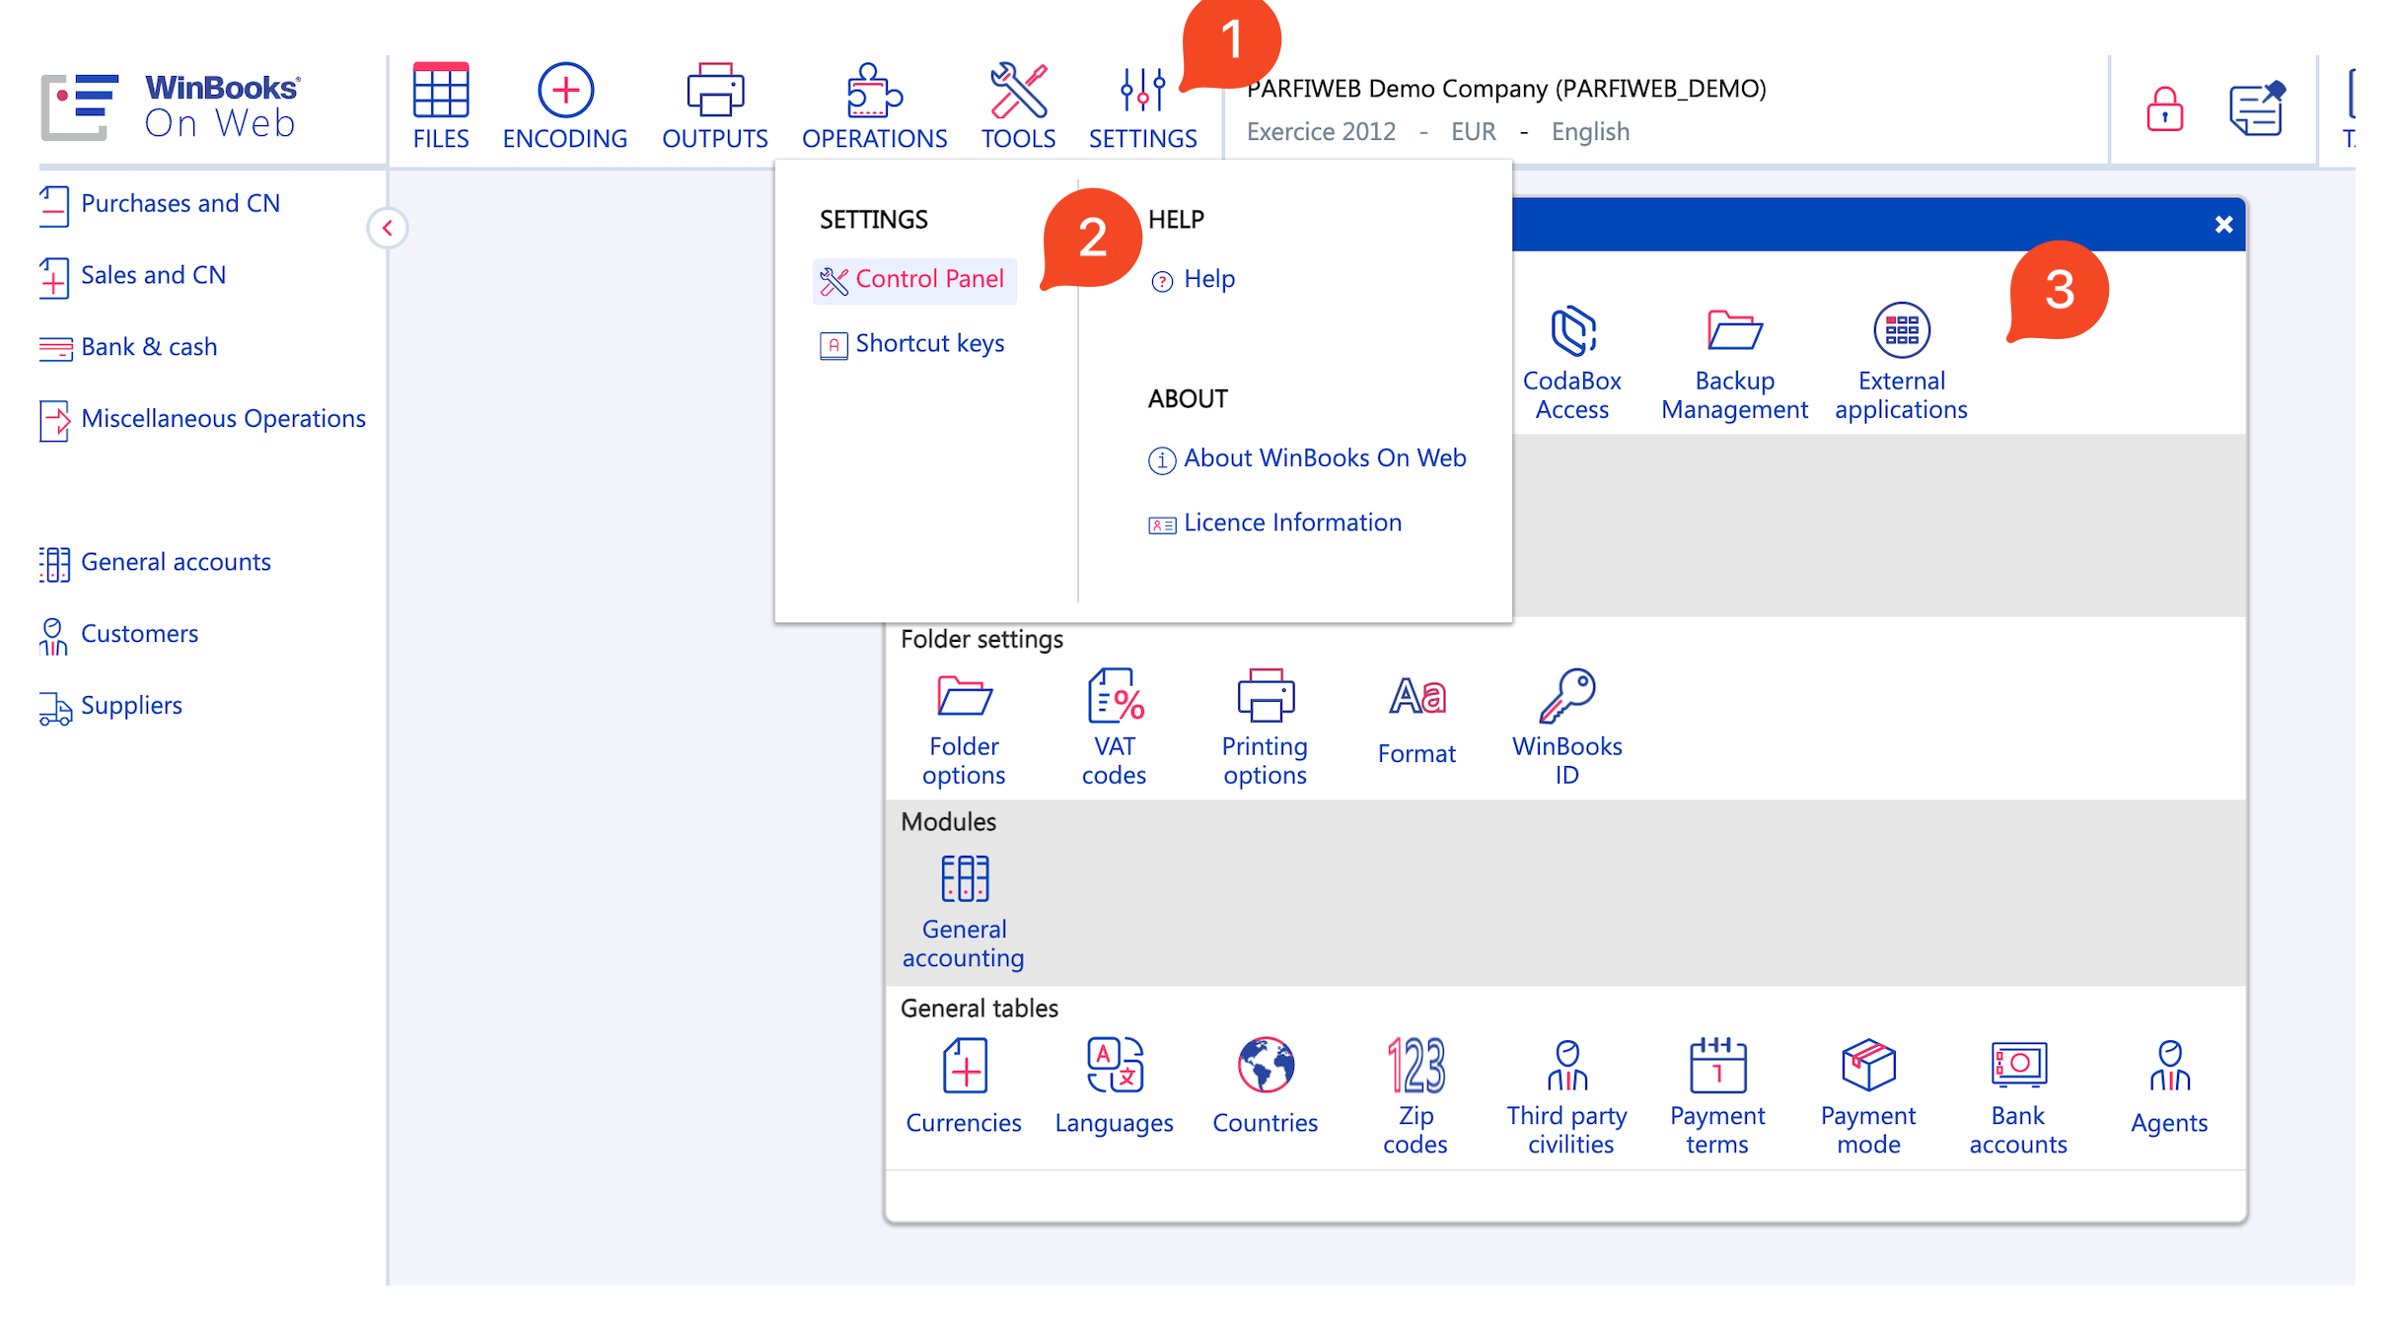Open Payment mode
This screenshot has height=1325, width=2395.
(1868, 1097)
